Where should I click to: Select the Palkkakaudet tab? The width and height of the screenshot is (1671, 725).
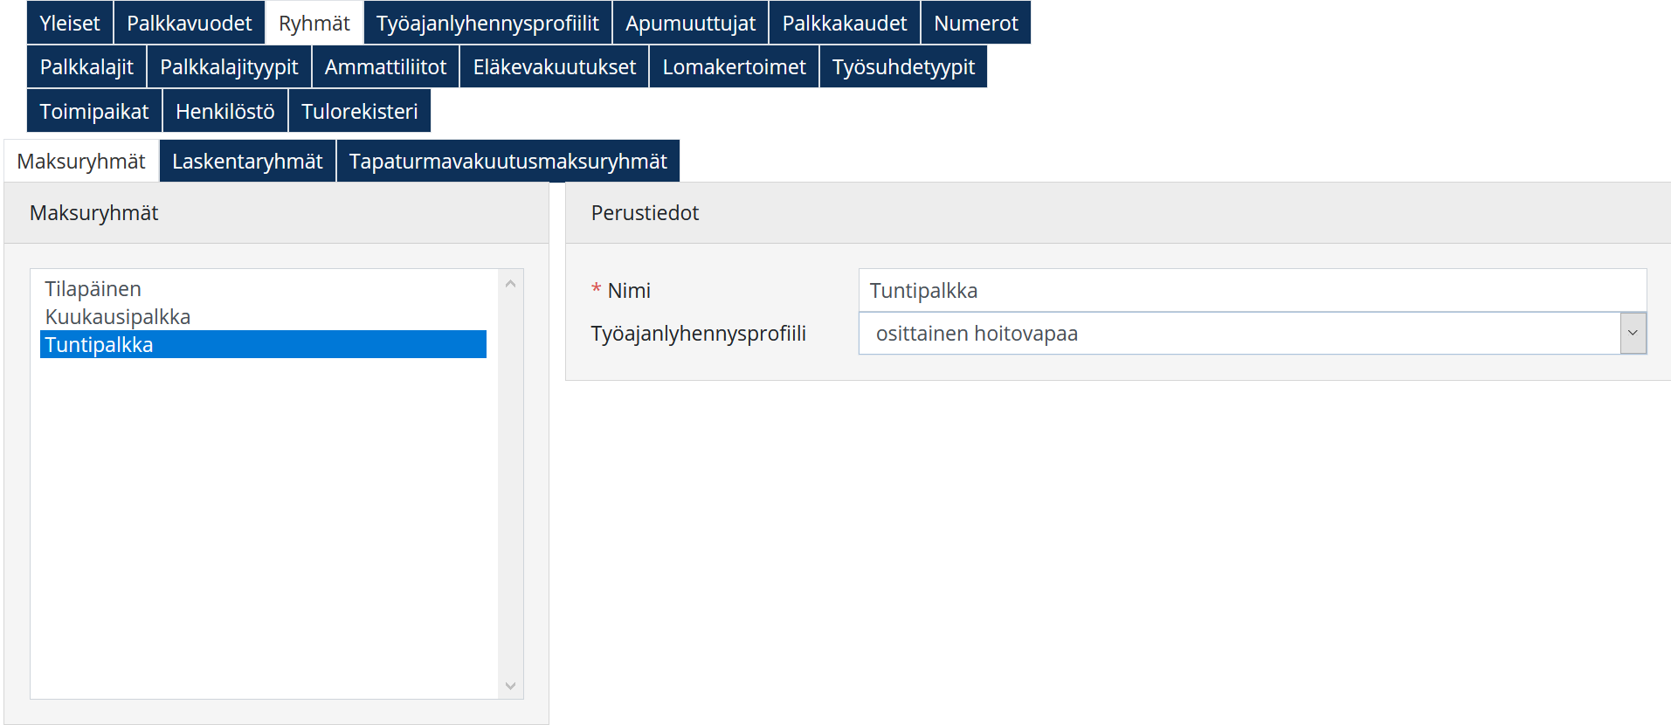pyautogui.click(x=844, y=23)
